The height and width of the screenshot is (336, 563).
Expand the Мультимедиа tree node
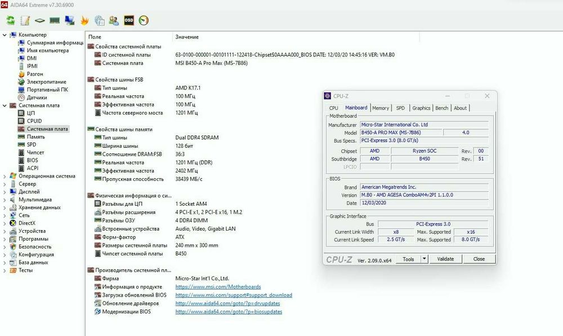pyautogui.click(x=5, y=200)
